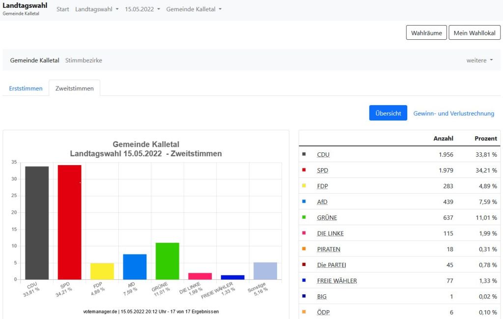This screenshot has width=503, height=319.
Task: Click the SPD party link
Action: (322, 170)
